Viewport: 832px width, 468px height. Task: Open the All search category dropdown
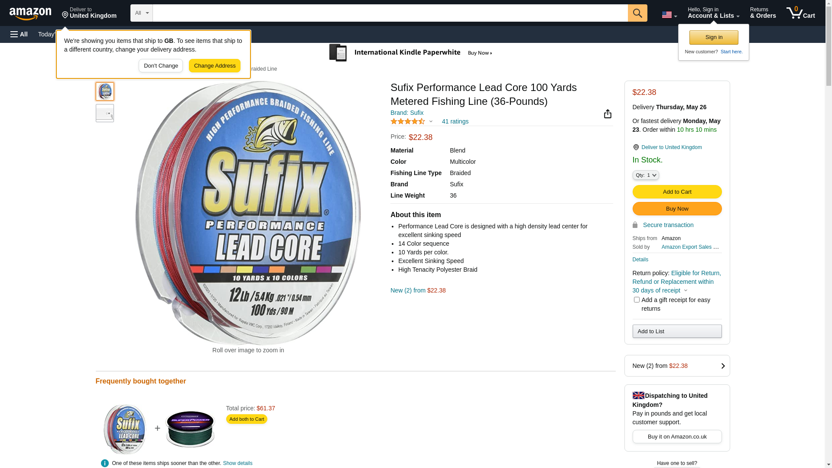(x=141, y=13)
